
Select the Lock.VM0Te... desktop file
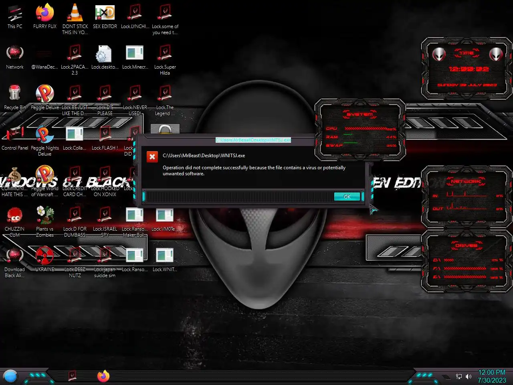(165, 219)
